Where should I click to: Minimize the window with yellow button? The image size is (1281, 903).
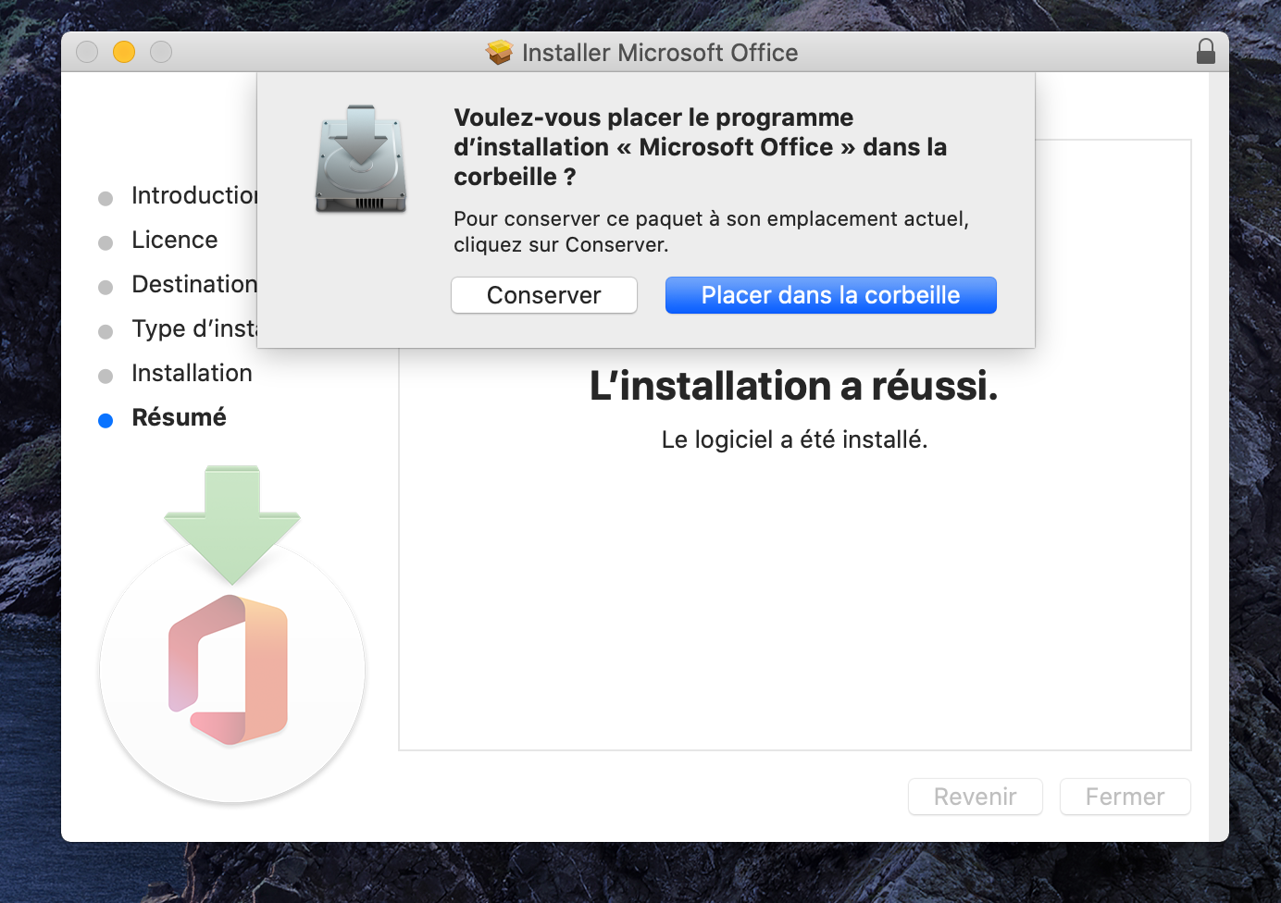pyautogui.click(x=124, y=52)
